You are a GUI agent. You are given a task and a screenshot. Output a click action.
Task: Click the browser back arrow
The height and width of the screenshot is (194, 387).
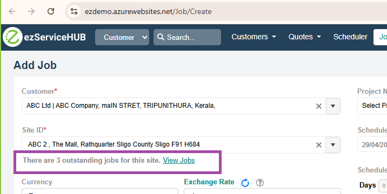pos(12,11)
